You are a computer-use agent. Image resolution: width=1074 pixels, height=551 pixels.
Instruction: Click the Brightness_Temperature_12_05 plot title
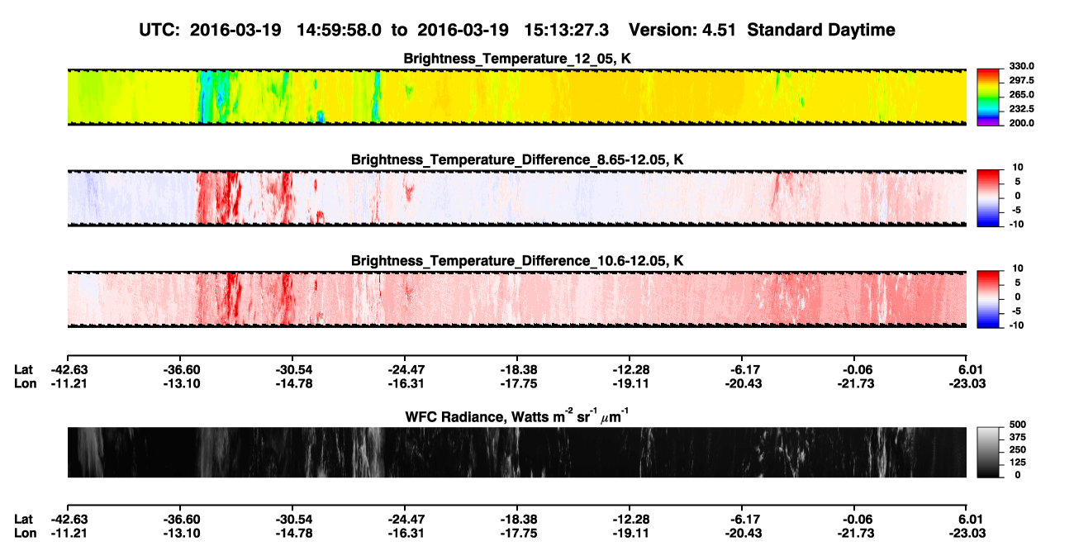(517, 59)
